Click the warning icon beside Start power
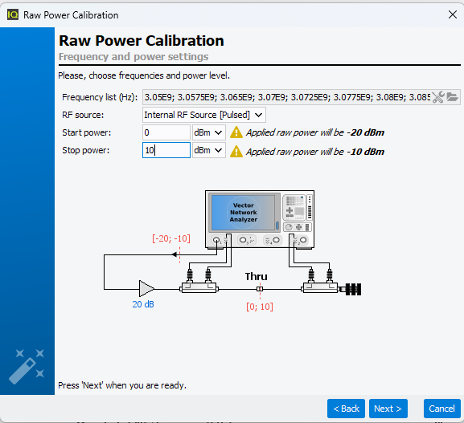Viewport: 464px width, 423px height. click(236, 132)
